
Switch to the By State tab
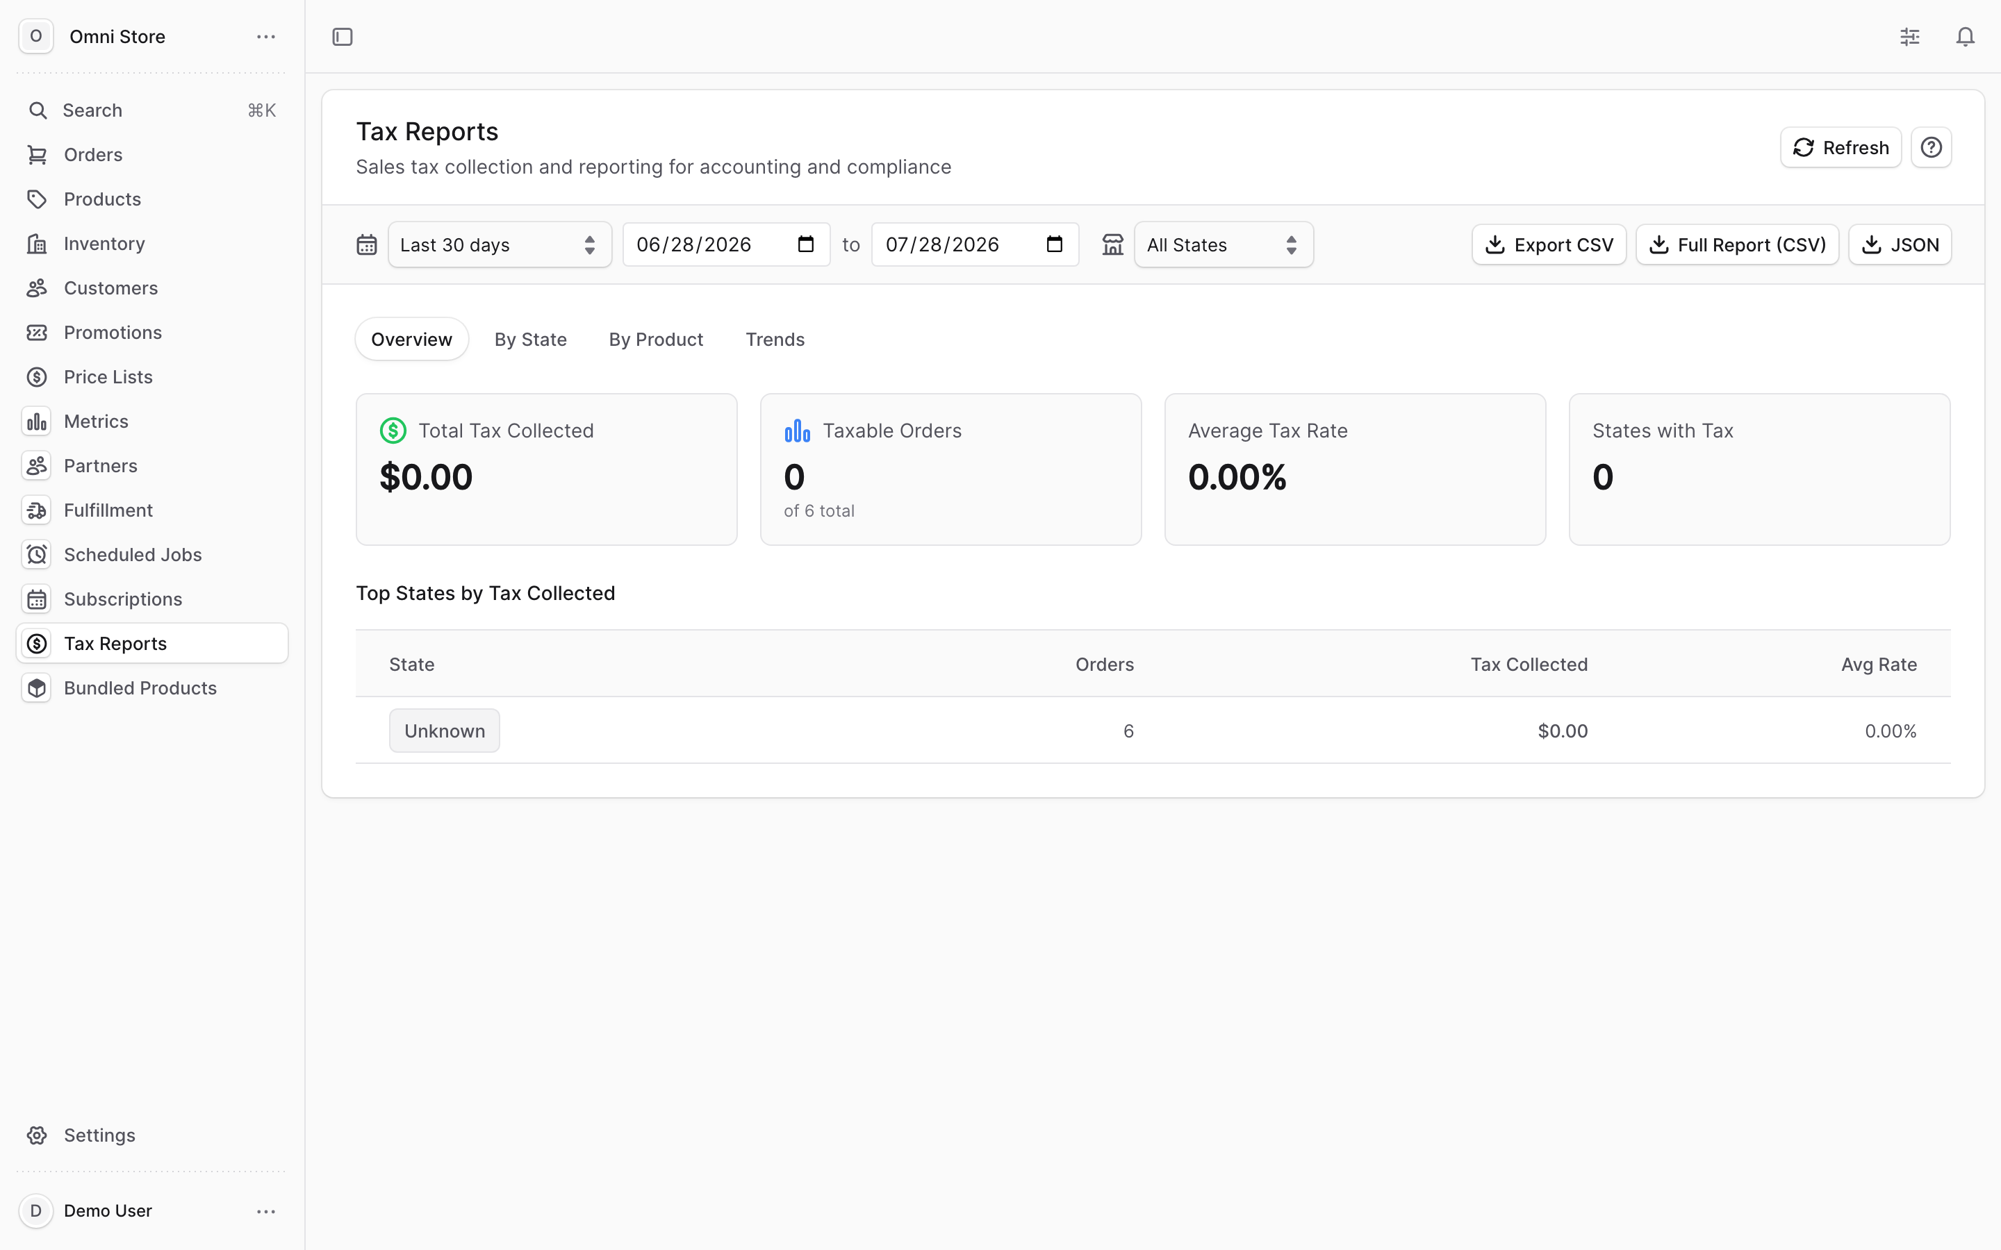(530, 339)
